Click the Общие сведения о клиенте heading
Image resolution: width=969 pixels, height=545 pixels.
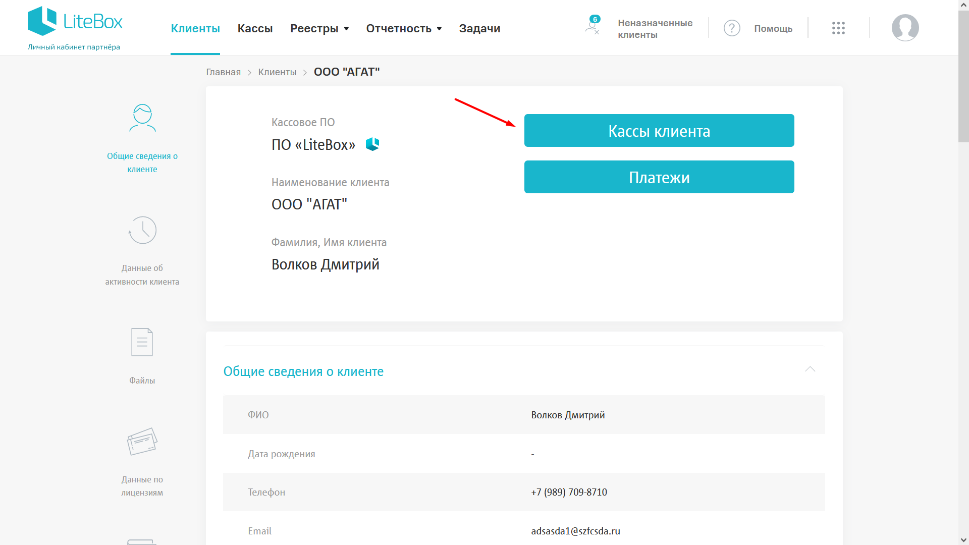coord(303,371)
